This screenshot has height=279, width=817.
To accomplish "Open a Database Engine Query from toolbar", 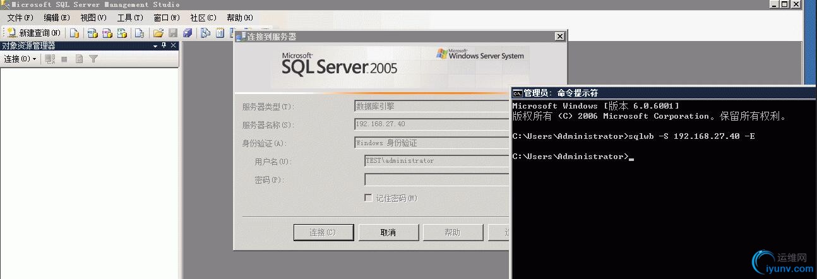I will click(75, 33).
